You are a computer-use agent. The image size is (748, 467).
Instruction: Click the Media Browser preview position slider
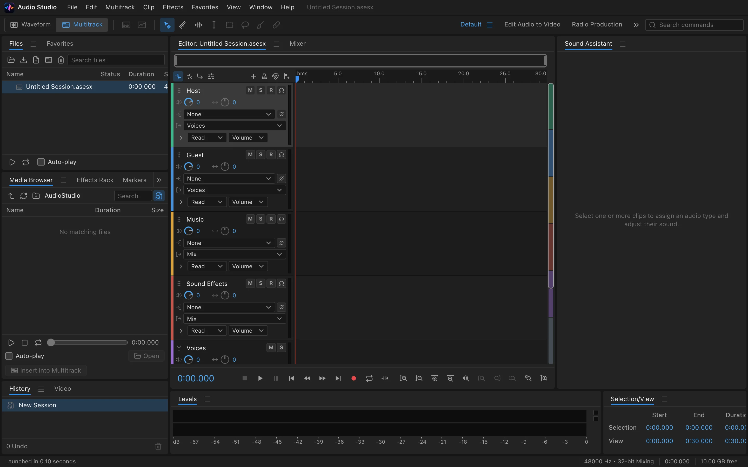click(88, 342)
